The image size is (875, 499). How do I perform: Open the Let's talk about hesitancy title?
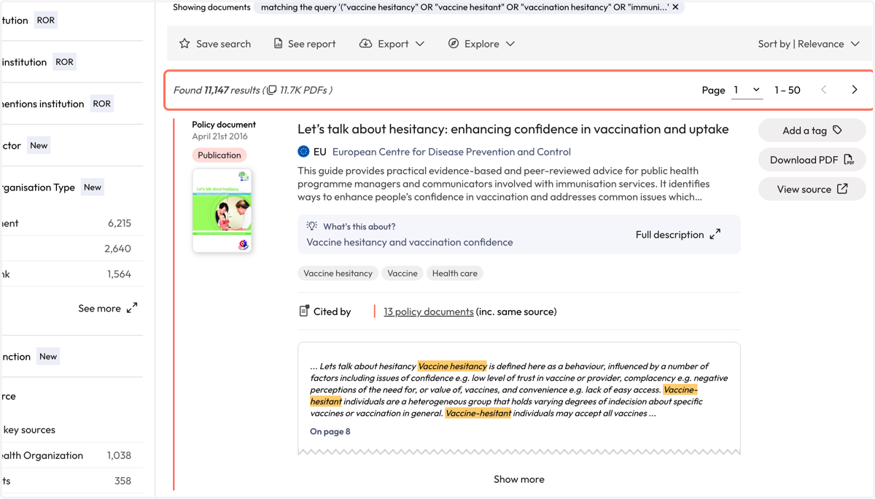(513, 129)
